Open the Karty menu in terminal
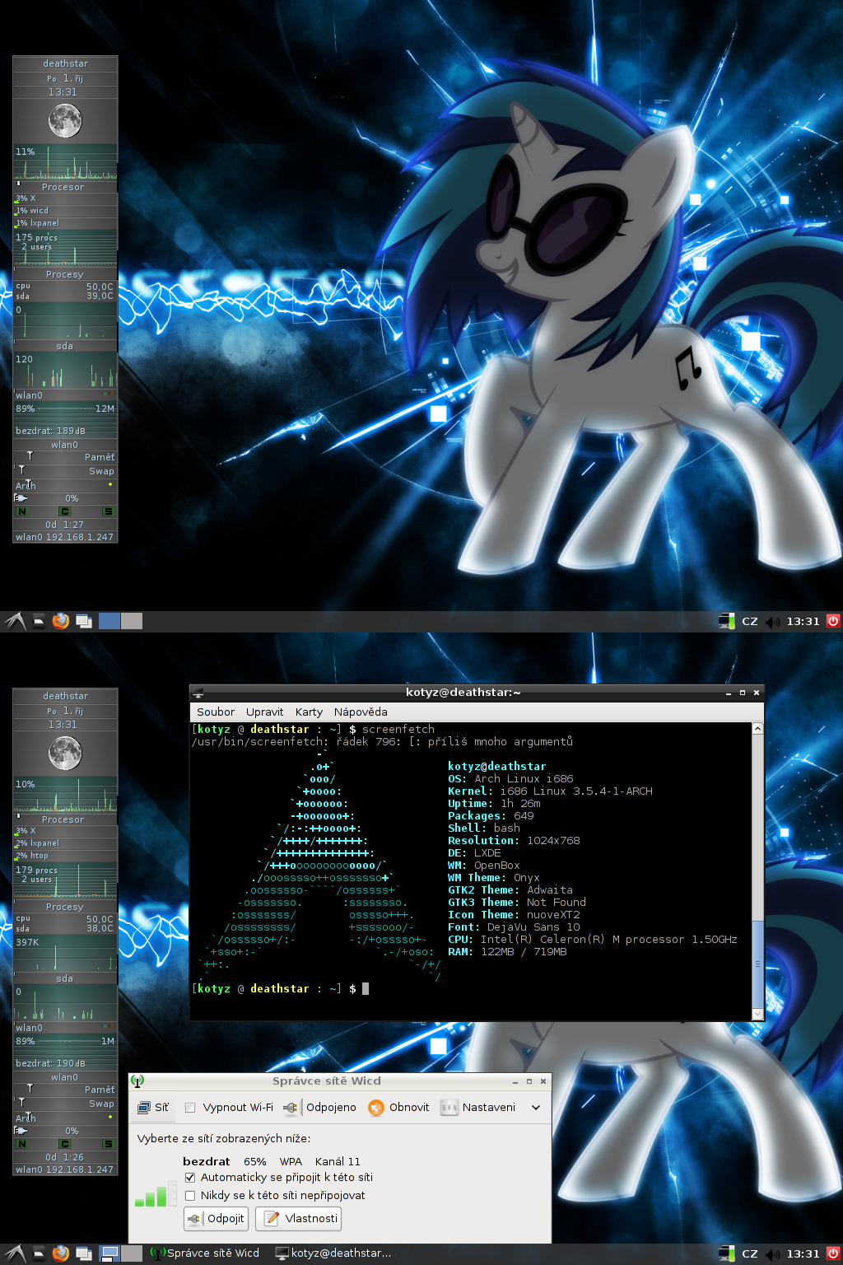Image resolution: width=843 pixels, height=1265 pixels. (309, 712)
